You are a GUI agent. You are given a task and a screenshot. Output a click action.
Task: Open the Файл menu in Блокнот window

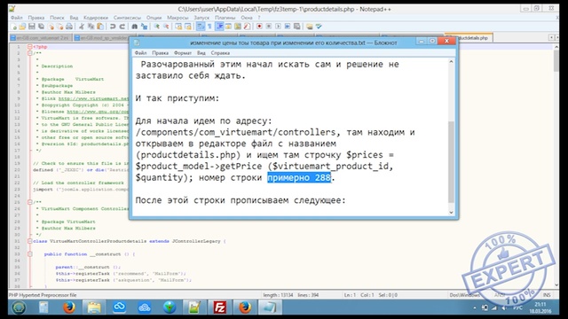[140, 53]
